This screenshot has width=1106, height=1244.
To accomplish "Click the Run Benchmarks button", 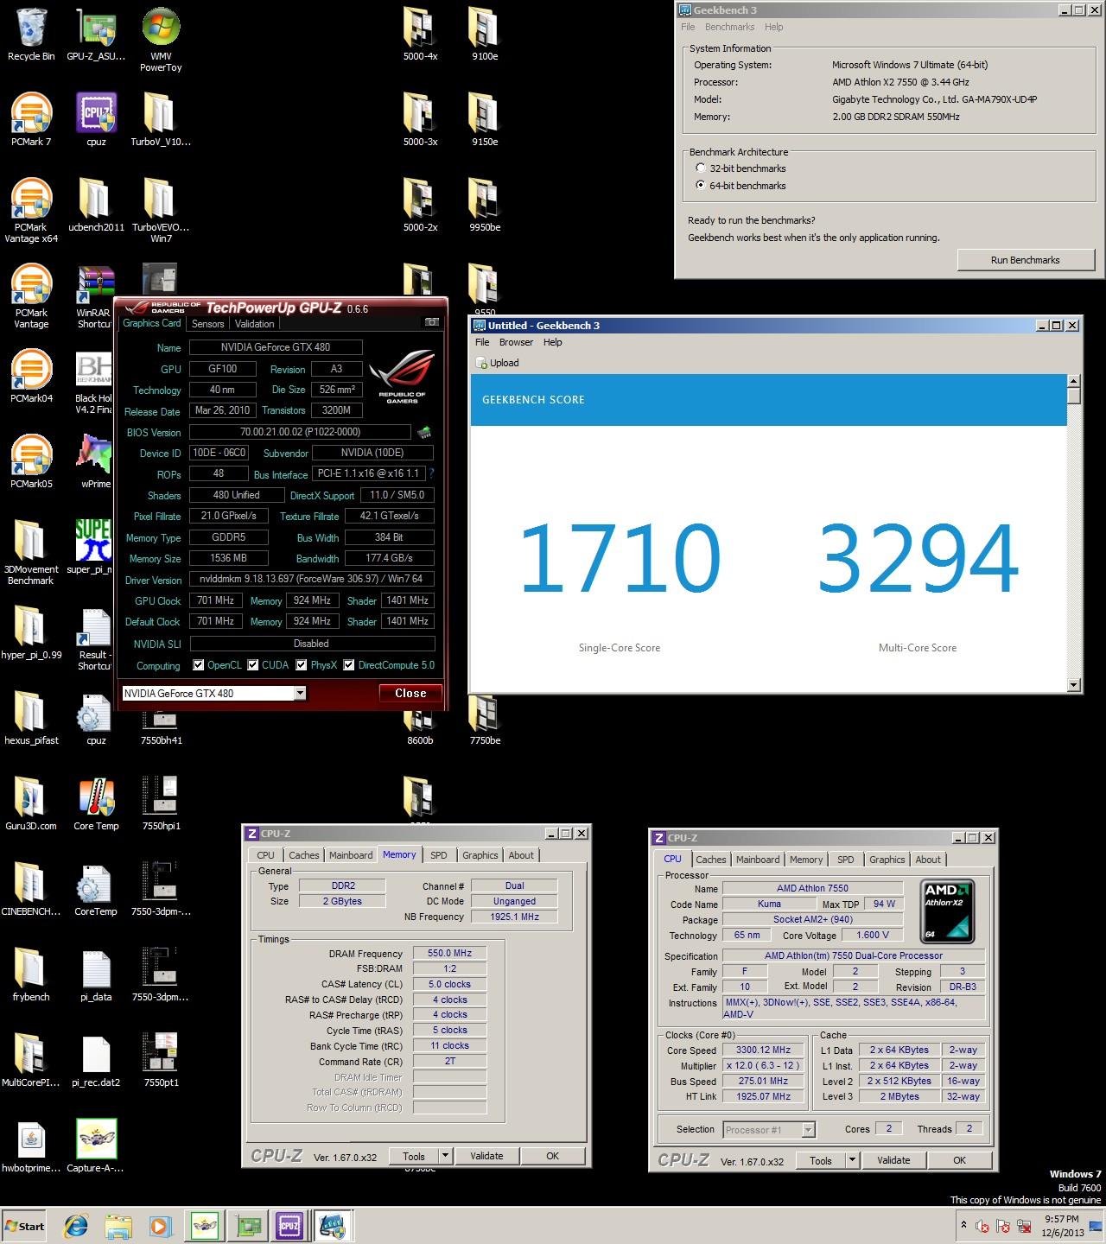I will coord(1025,260).
